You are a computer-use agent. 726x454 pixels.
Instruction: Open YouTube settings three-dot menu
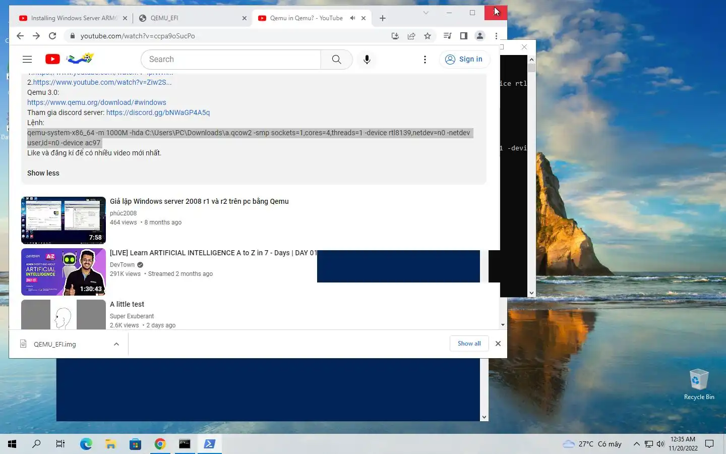coord(425,59)
